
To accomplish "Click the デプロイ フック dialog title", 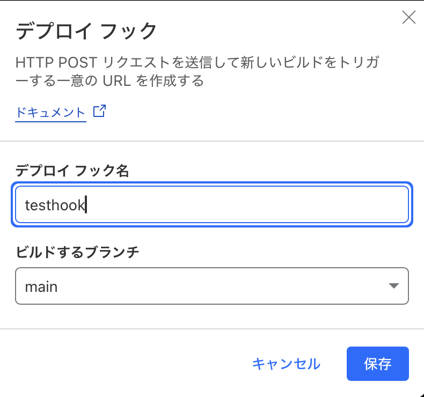I will click(x=86, y=31).
